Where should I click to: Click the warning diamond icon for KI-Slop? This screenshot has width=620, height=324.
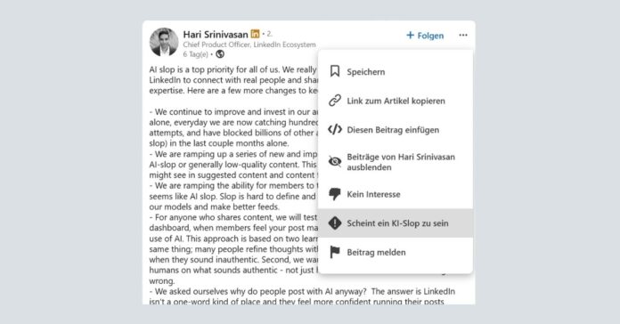[x=335, y=223]
